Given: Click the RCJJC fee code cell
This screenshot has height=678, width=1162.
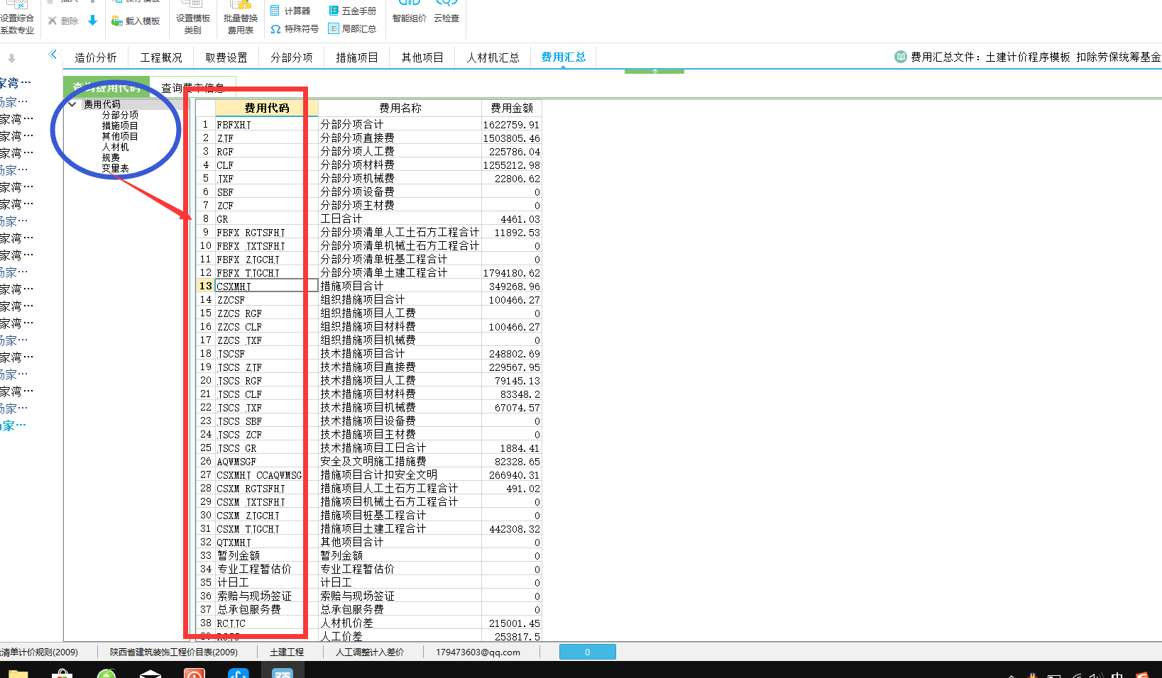Looking at the screenshot, I should click(266, 623).
